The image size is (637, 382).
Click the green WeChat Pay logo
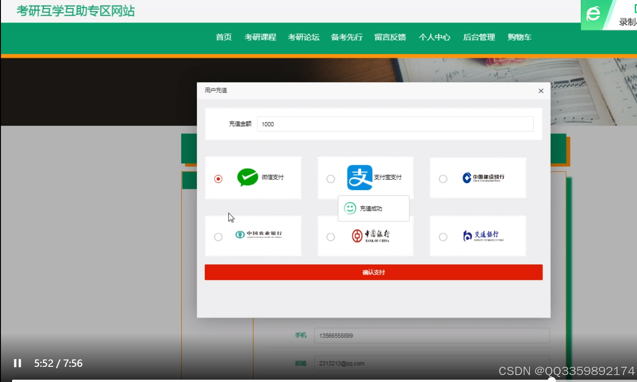(248, 177)
